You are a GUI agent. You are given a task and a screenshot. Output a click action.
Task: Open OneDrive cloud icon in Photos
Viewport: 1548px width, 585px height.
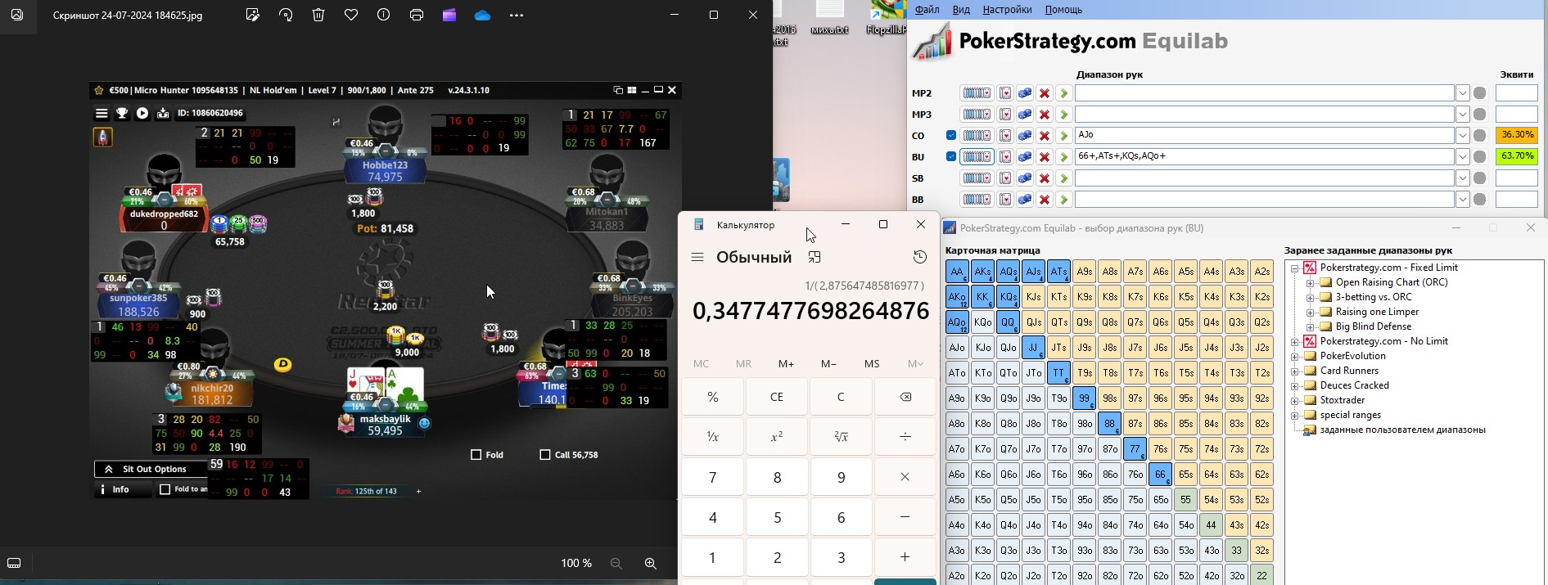(x=482, y=15)
